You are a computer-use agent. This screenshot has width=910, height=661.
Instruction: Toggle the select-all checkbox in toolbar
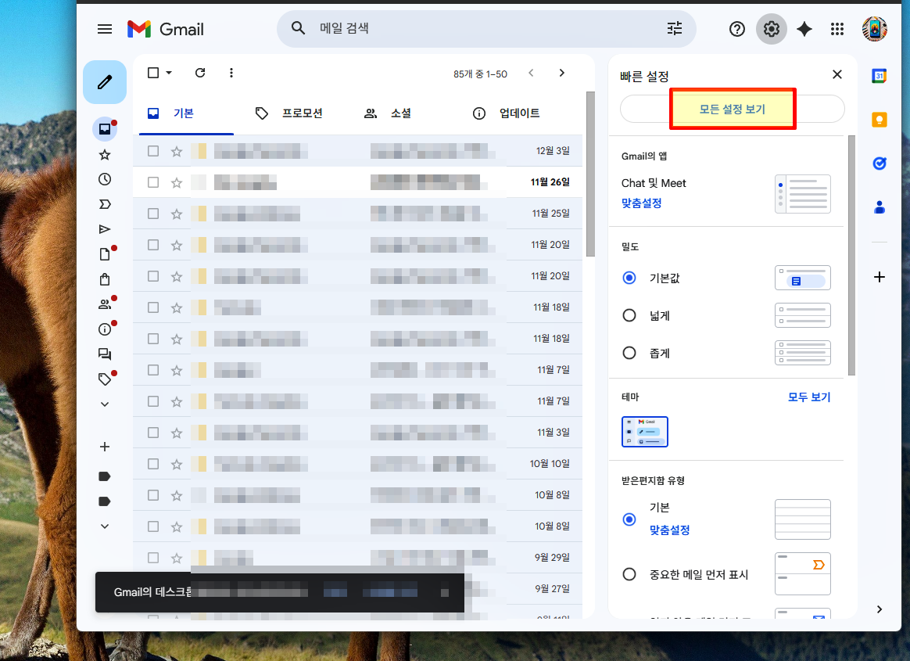pyautogui.click(x=153, y=73)
